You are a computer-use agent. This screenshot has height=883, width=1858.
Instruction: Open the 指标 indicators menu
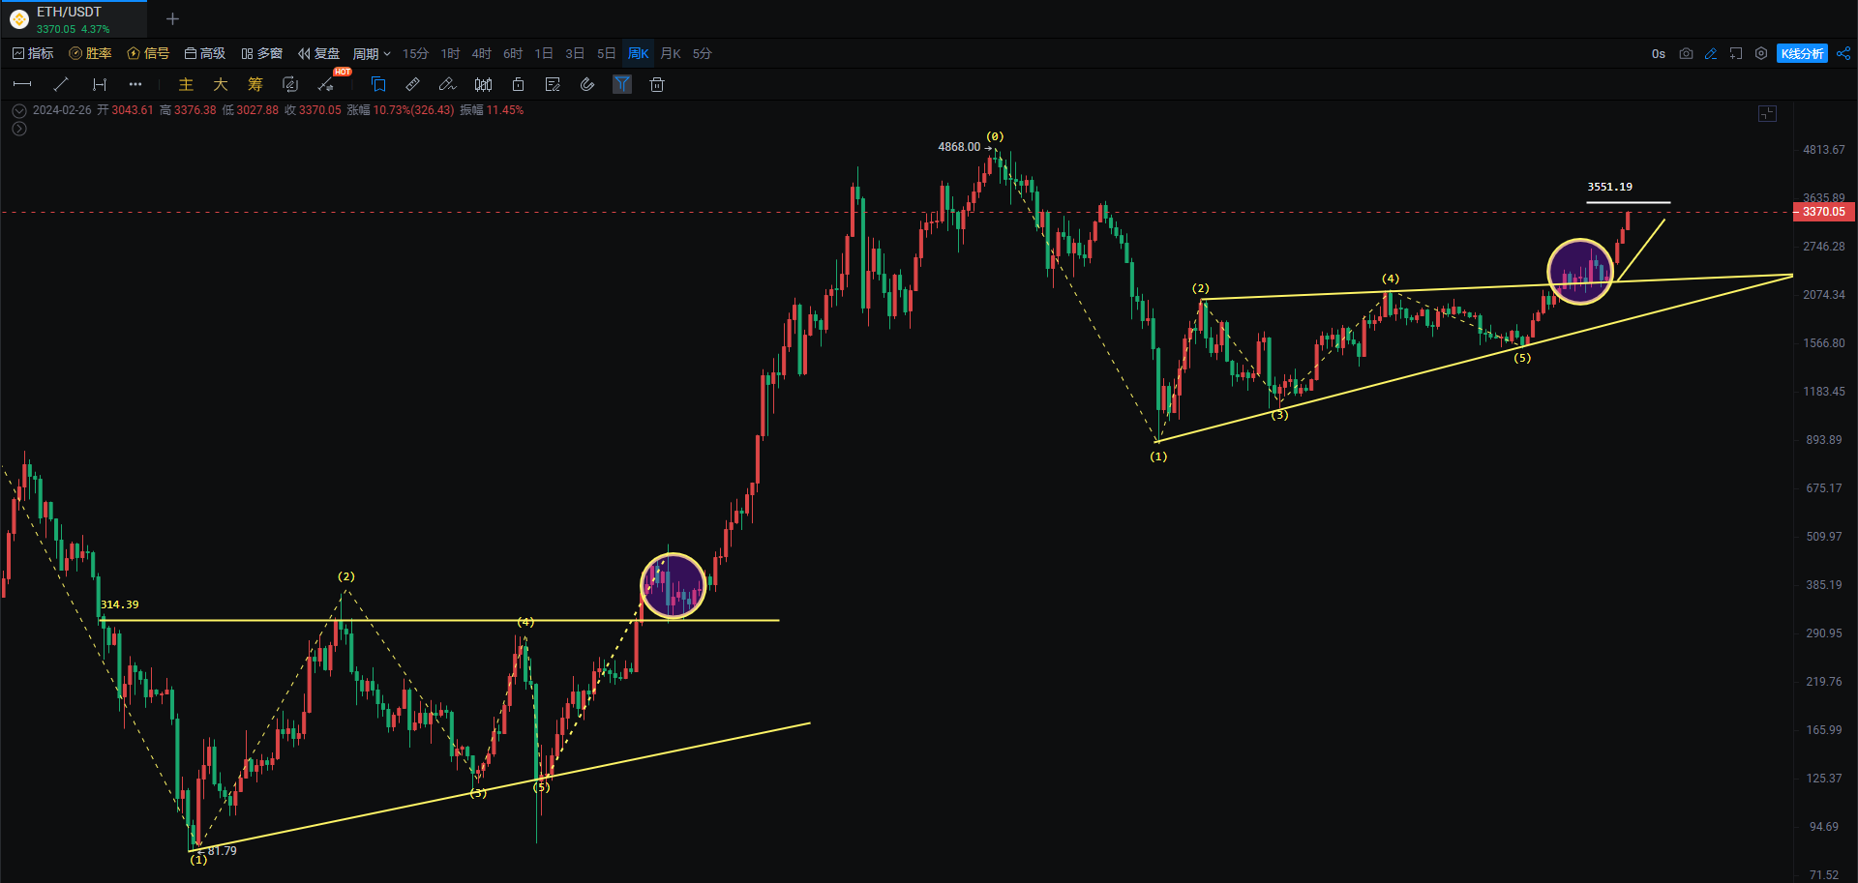[33, 53]
